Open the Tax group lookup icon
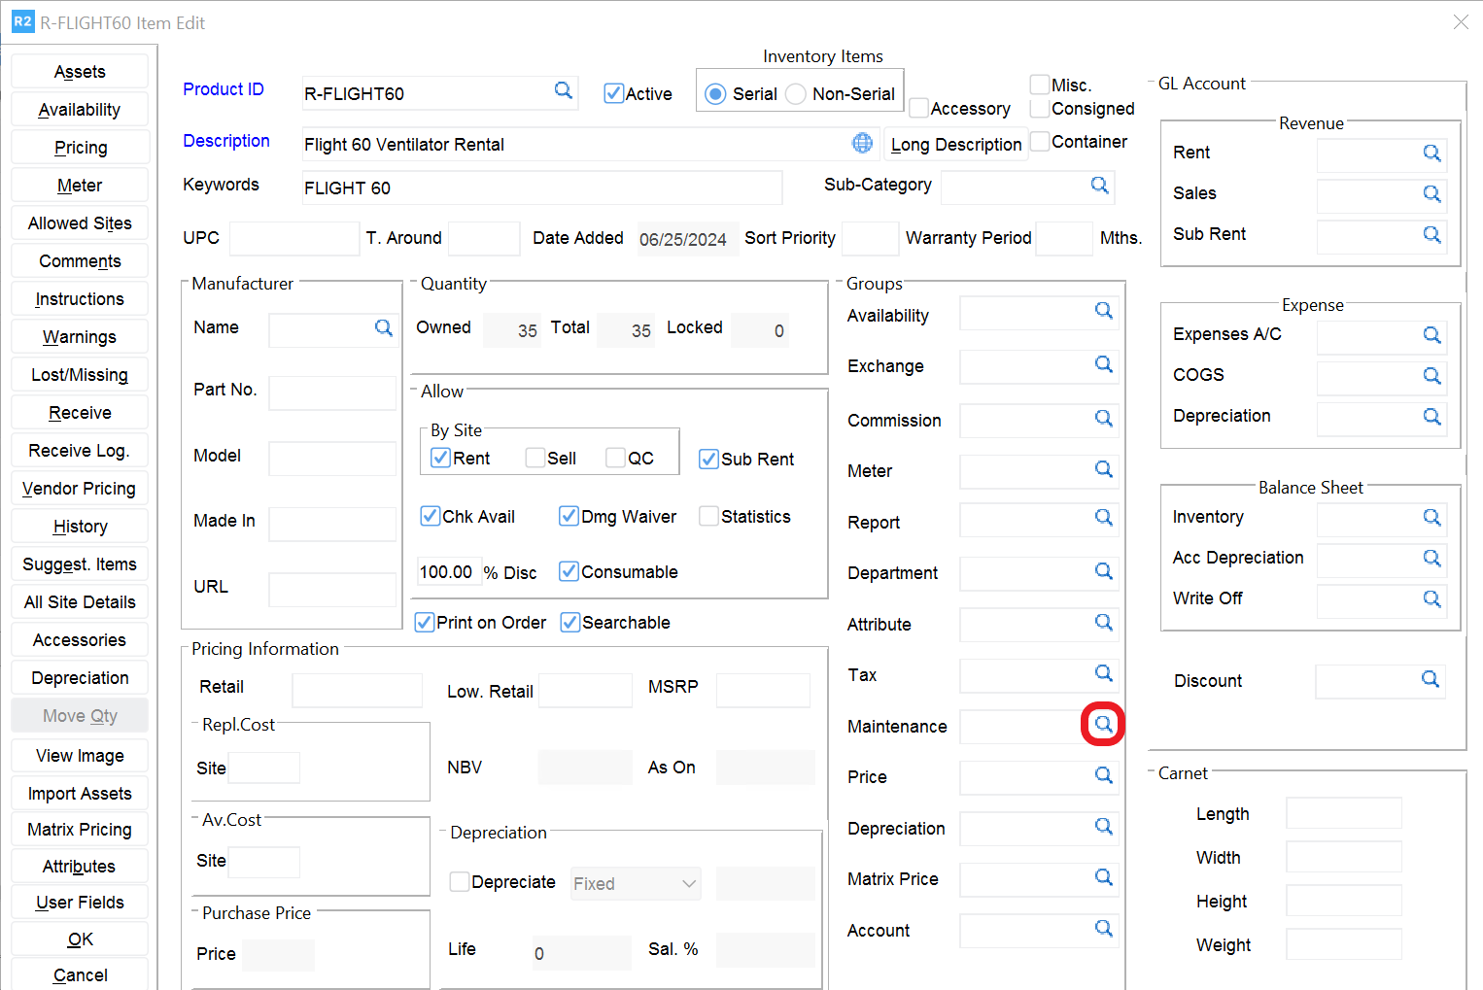The image size is (1483, 990). point(1103,672)
